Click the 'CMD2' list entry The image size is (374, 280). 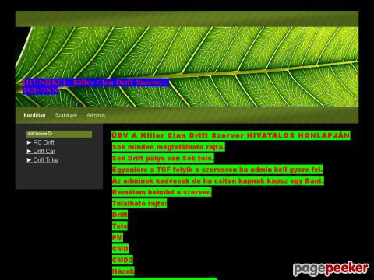click(x=122, y=260)
